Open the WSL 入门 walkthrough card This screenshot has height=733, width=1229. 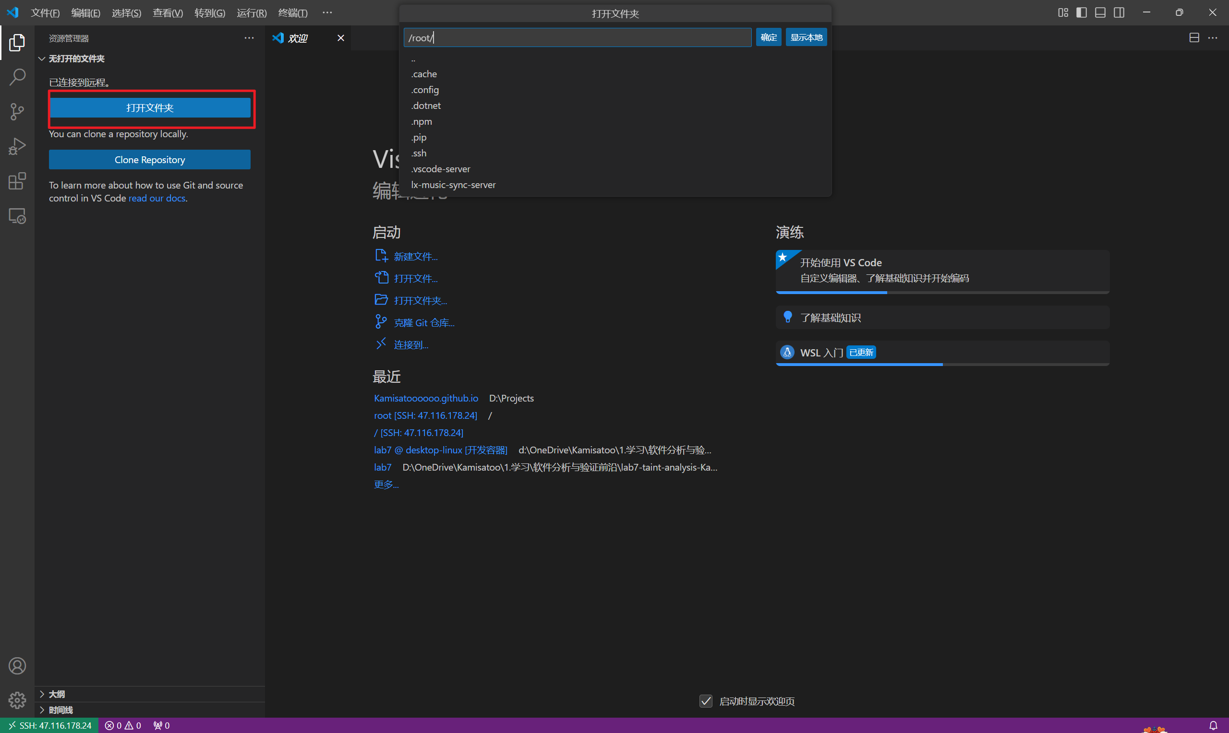click(942, 353)
